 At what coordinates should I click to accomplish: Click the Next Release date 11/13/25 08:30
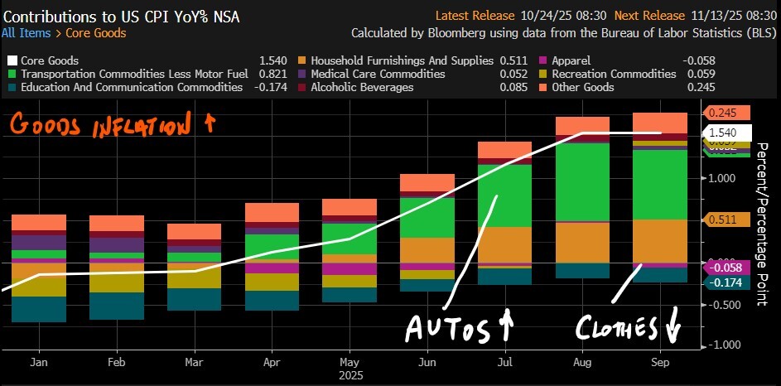tap(729, 16)
